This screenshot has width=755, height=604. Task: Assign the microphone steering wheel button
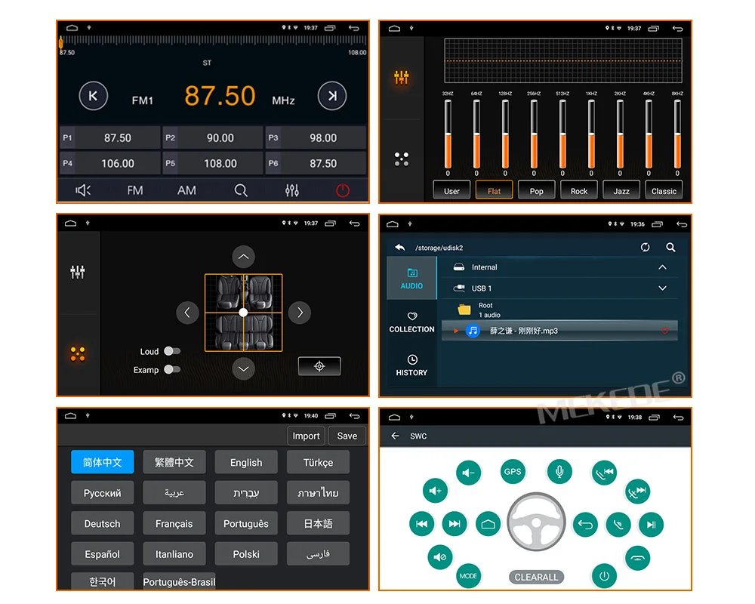pos(559,472)
